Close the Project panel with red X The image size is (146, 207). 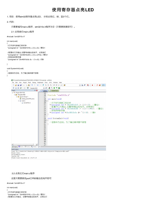point(37,90)
